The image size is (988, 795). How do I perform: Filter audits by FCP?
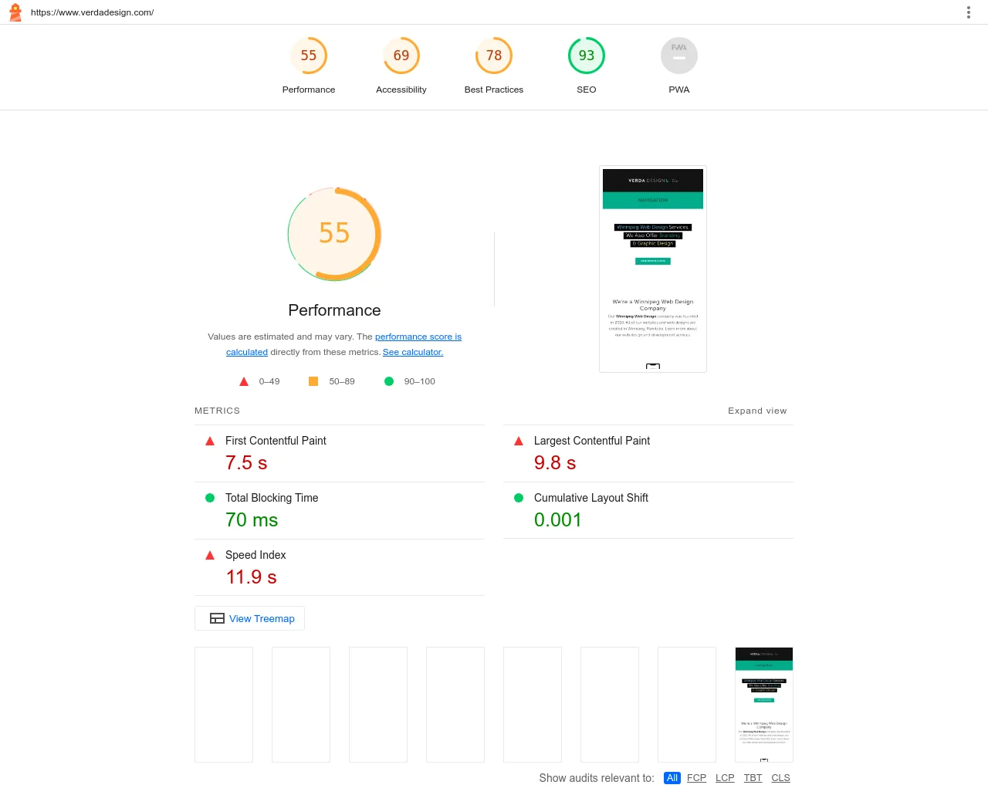(696, 778)
